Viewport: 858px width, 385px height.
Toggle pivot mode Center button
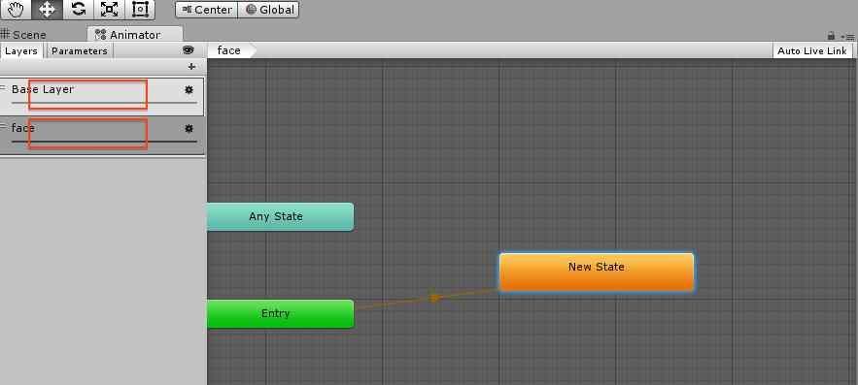pos(207,10)
